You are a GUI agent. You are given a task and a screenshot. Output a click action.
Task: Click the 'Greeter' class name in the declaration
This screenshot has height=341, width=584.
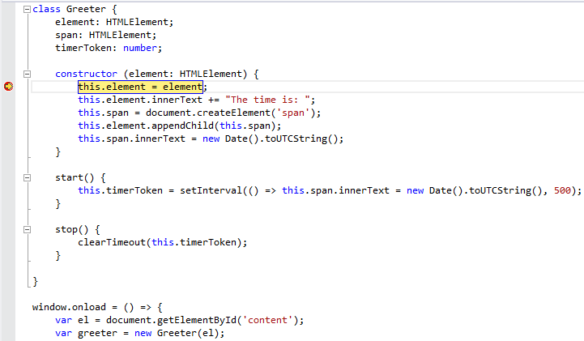(x=86, y=9)
